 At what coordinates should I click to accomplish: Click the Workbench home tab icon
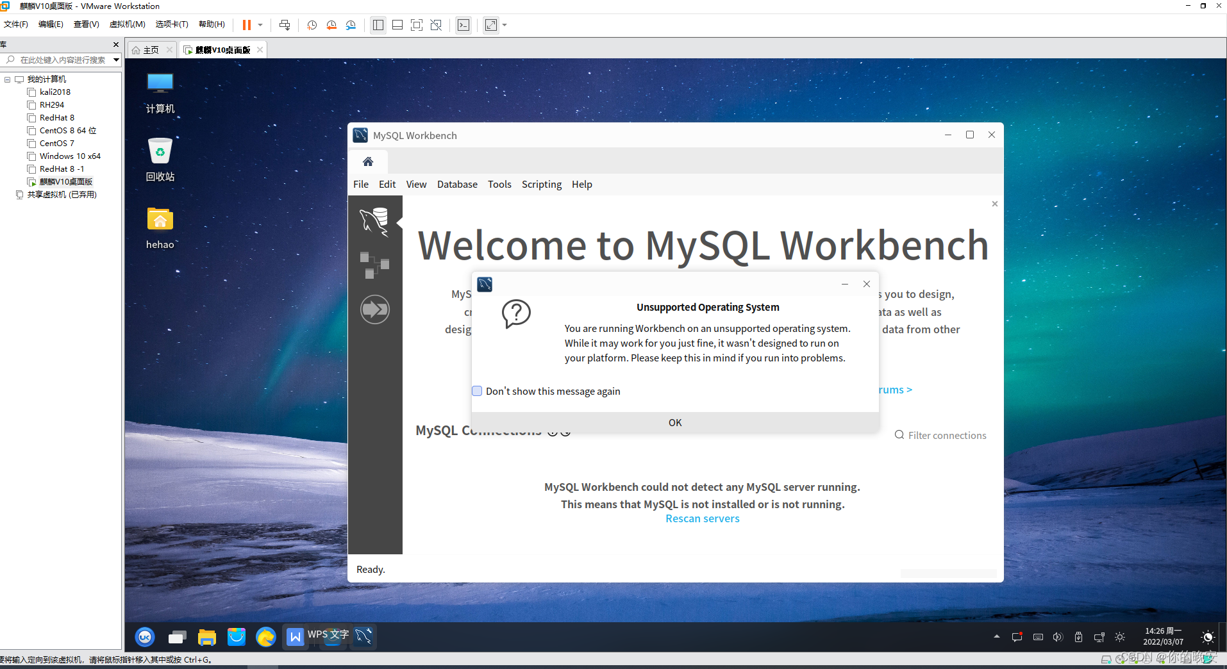point(368,161)
